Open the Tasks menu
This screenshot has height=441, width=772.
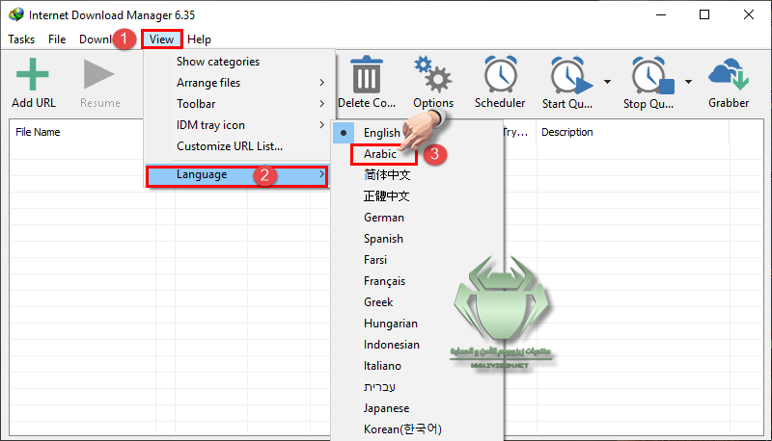pos(21,39)
